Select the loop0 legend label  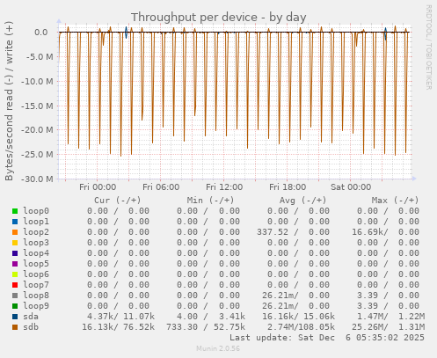pos(36,211)
